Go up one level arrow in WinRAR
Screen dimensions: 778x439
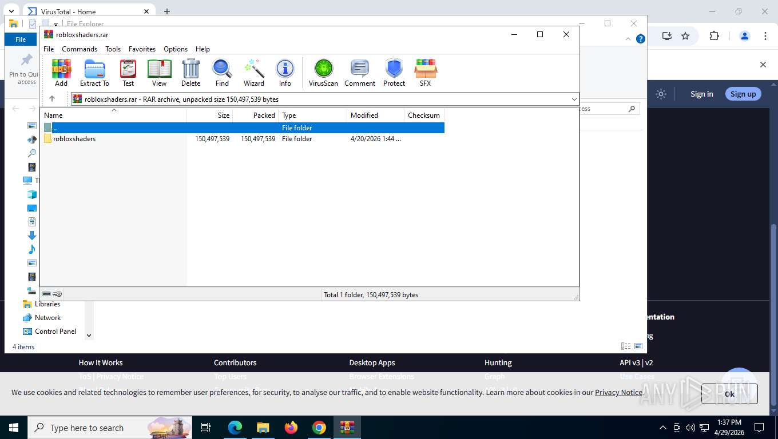pyautogui.click(x=52, y=99)
